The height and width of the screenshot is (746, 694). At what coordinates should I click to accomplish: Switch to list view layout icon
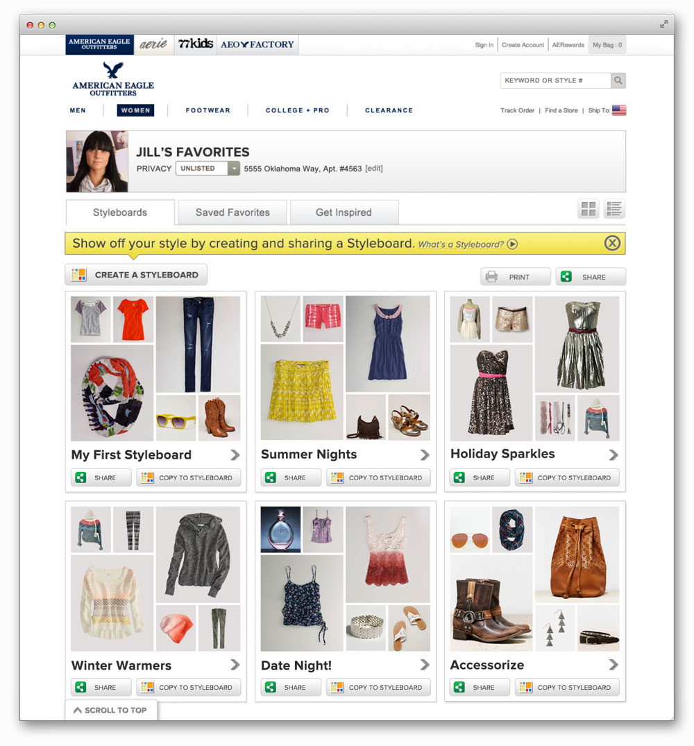614,209
